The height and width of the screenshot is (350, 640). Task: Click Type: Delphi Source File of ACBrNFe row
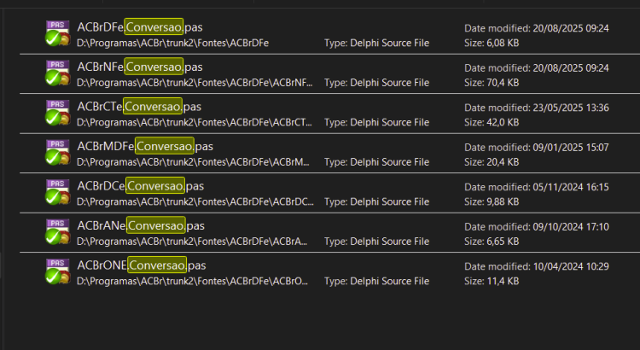pyautogui.click(x=376, y=83)
